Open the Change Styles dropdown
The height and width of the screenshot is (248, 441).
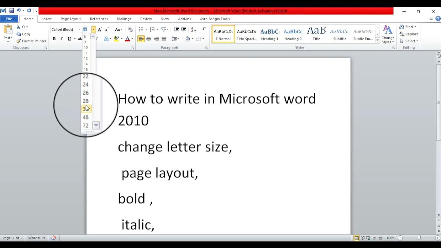(x=388, y=35)
